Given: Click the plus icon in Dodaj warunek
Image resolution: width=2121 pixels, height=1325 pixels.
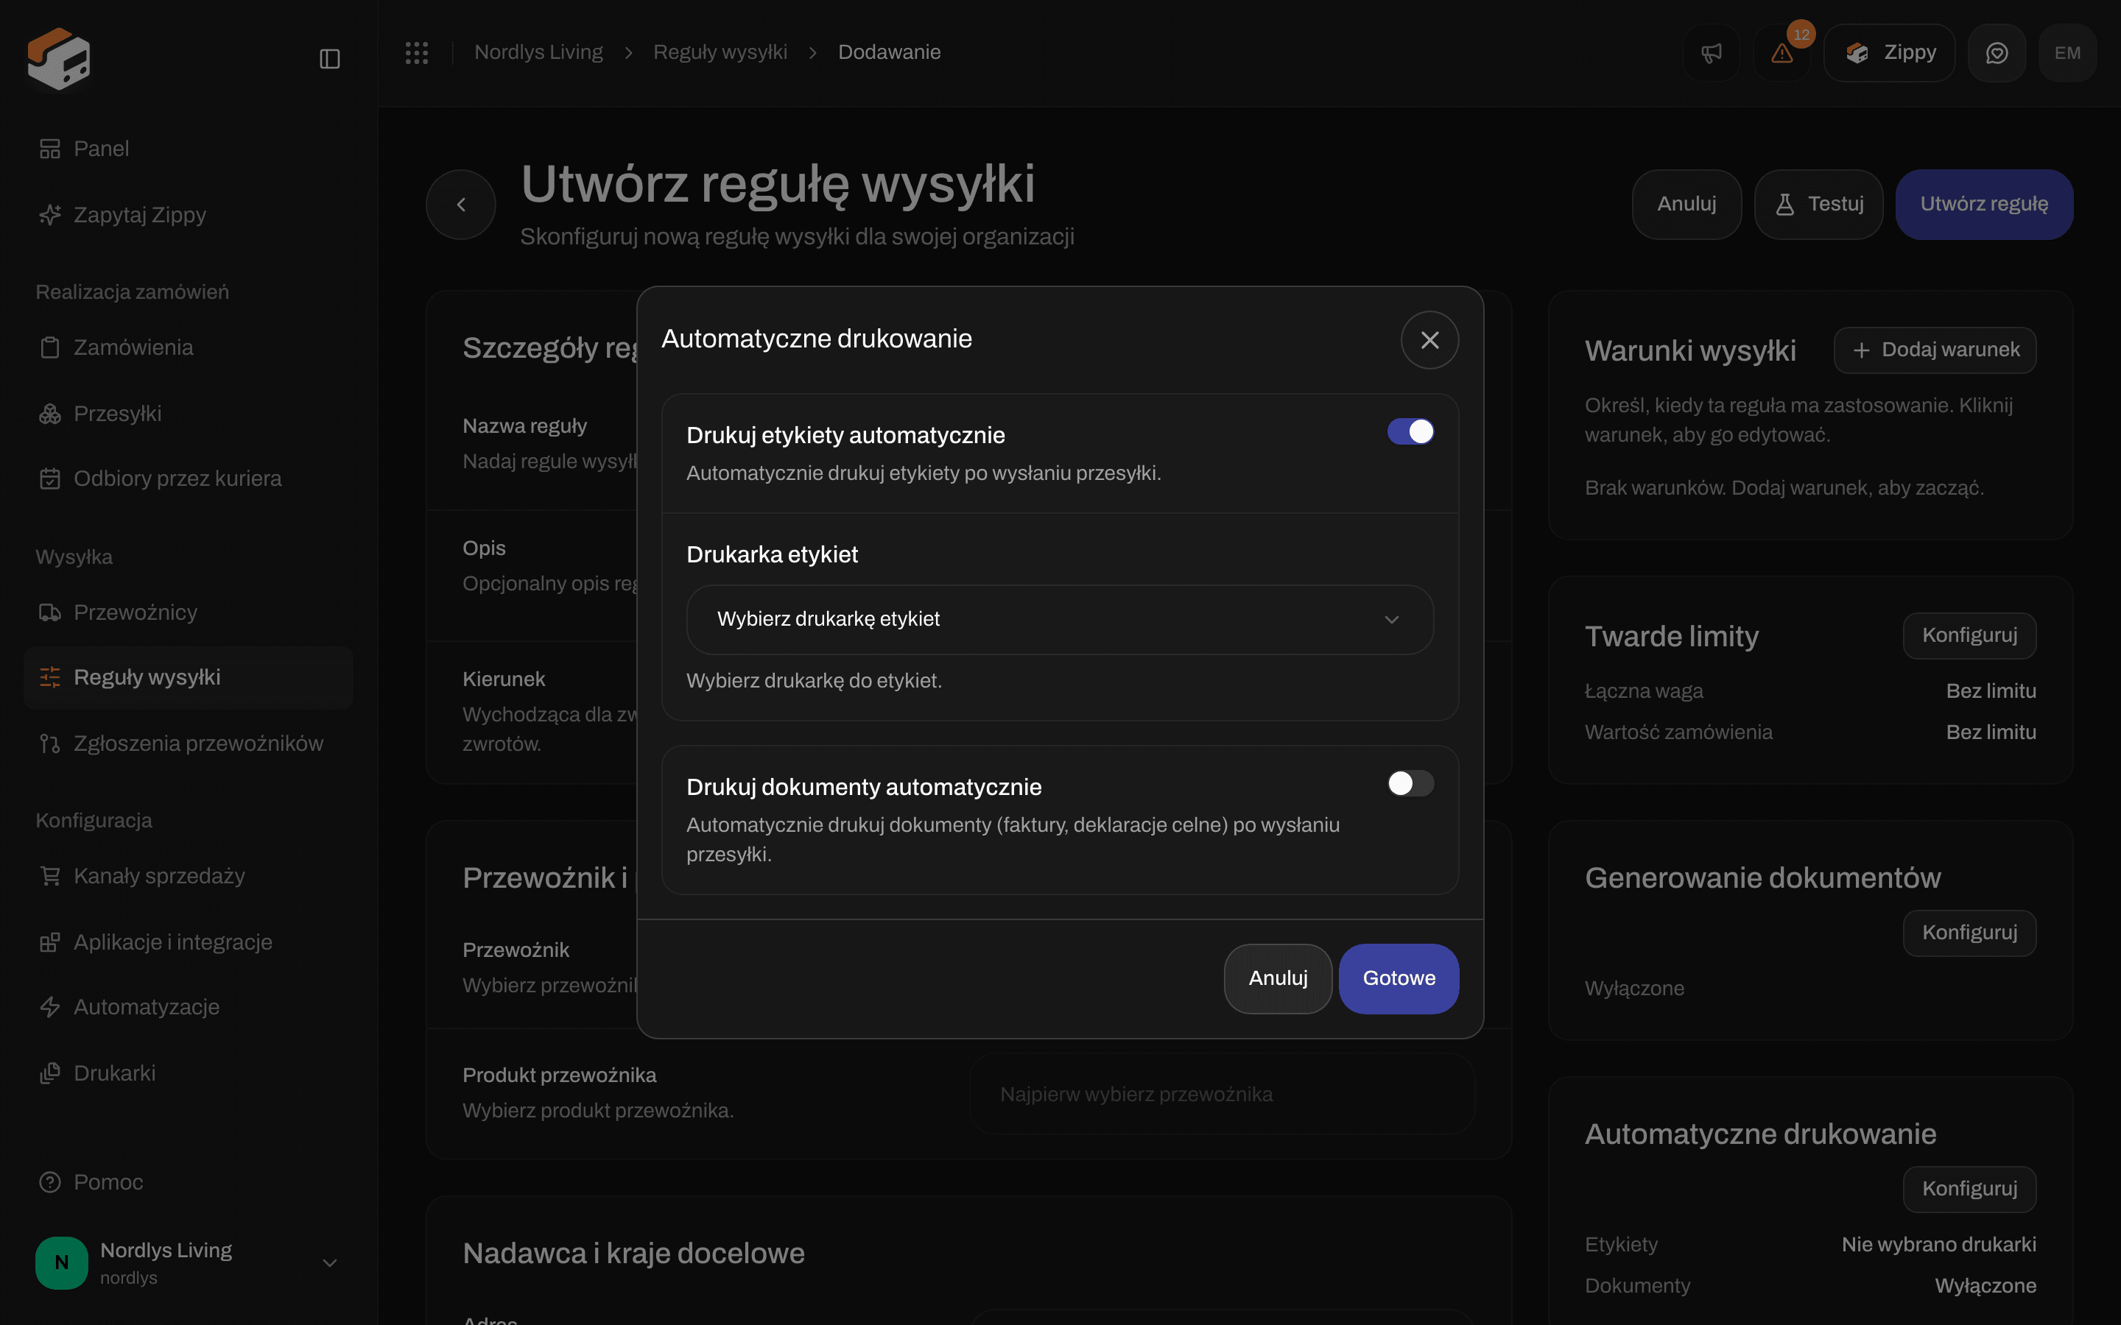Looking at the screenshot, I should pos(1862,350).
